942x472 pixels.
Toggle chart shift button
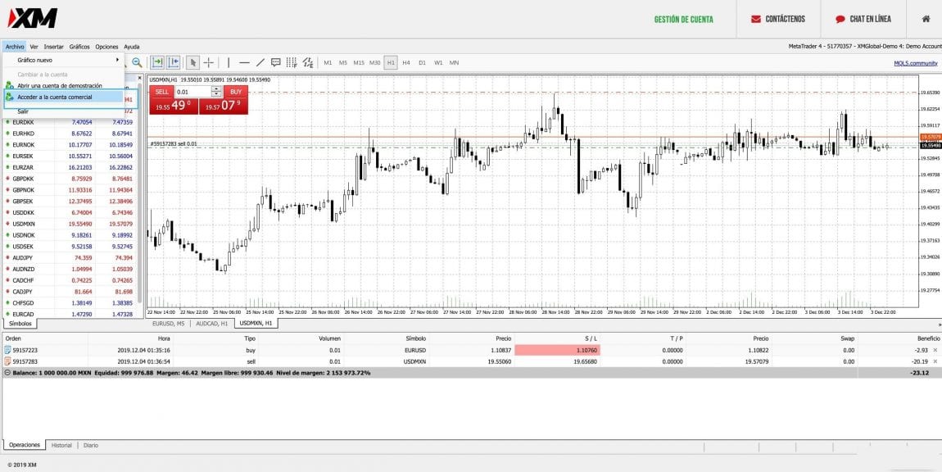tap(174, 62)
